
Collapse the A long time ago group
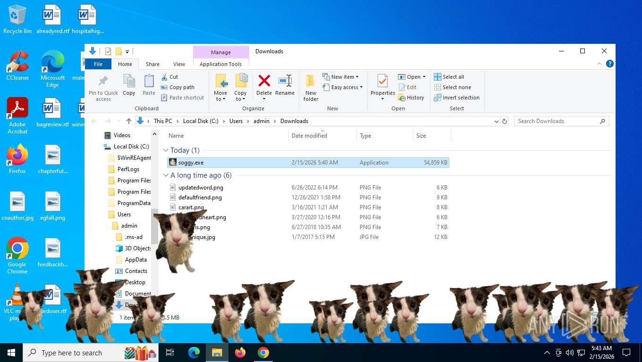166,175
